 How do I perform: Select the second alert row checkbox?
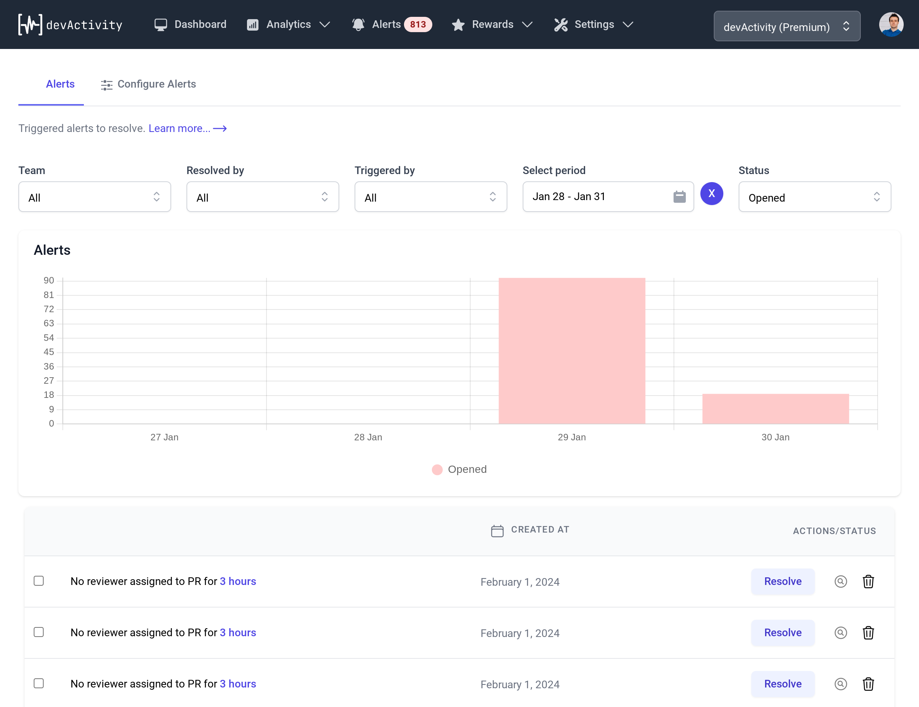39,632
